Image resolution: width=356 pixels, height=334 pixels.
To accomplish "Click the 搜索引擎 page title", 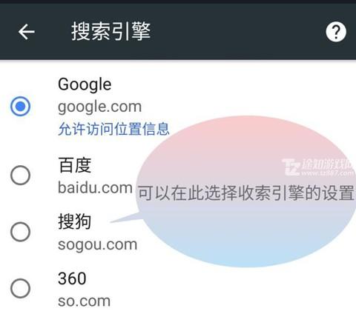I will pos(111,31).
